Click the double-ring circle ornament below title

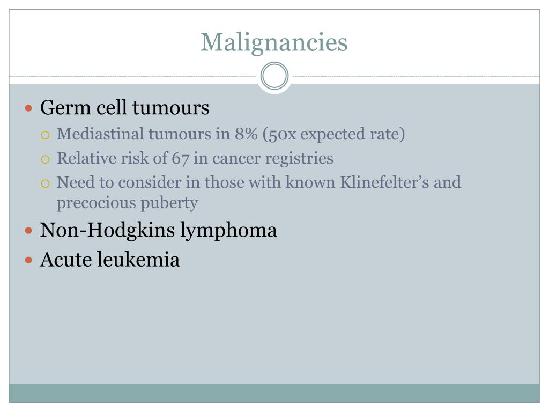click(274, 76)
